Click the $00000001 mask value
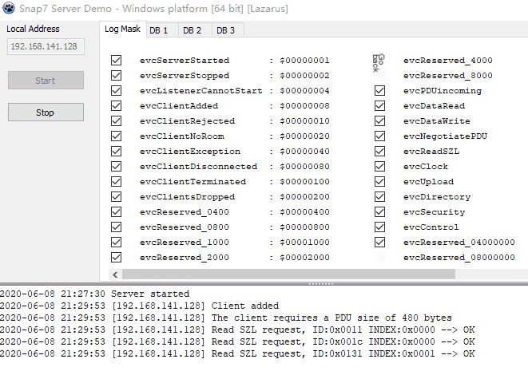Viewport: 528px width, 367px height. 304,61
